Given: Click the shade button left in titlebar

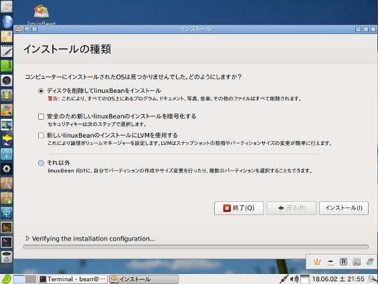Looking at the screenshot, I should (27, 29).
